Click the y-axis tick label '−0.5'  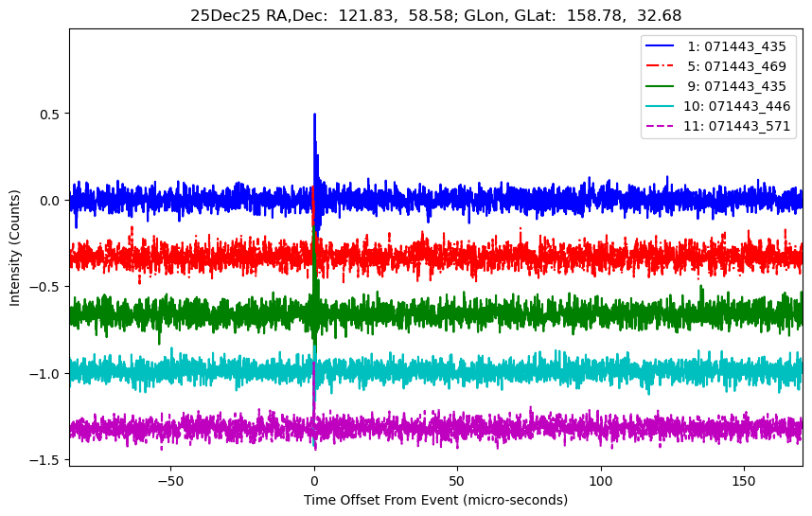click(x=45, y=287)
